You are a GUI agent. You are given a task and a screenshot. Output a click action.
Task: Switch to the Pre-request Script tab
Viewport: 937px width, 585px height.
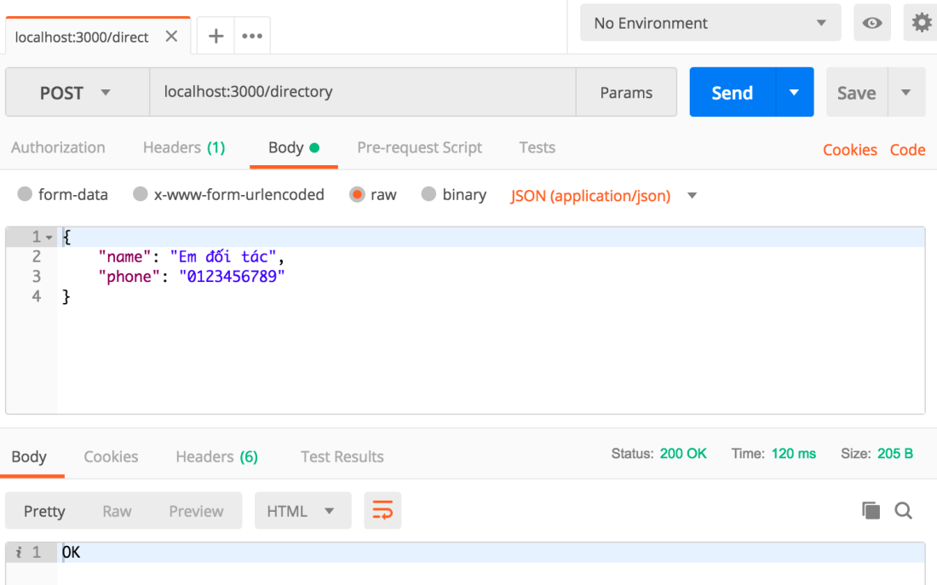[x=419, y=147]
